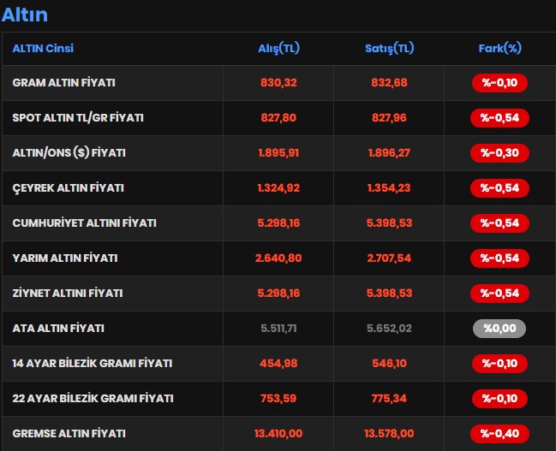Open ALTIN/ONS ($) FİYATI details
The height and width of the screenshot is (451, 556).
coord(69,153)
